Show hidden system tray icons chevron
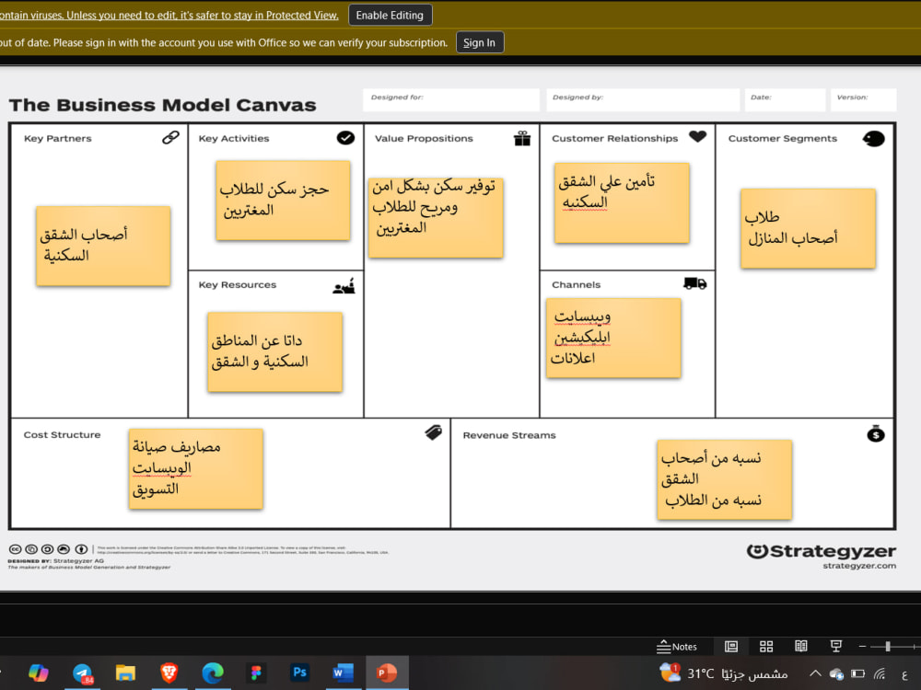921x690 pixels. click(815, 673)
